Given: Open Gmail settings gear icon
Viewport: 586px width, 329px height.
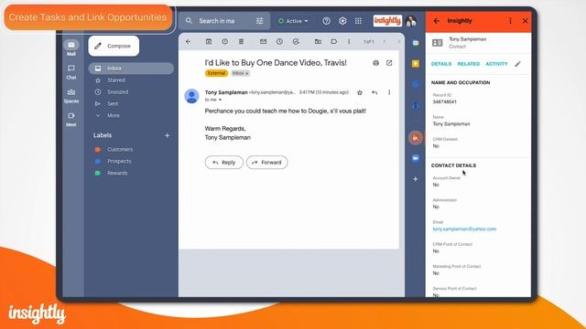Looking at the screenshot, I should [x=342, y=21].
